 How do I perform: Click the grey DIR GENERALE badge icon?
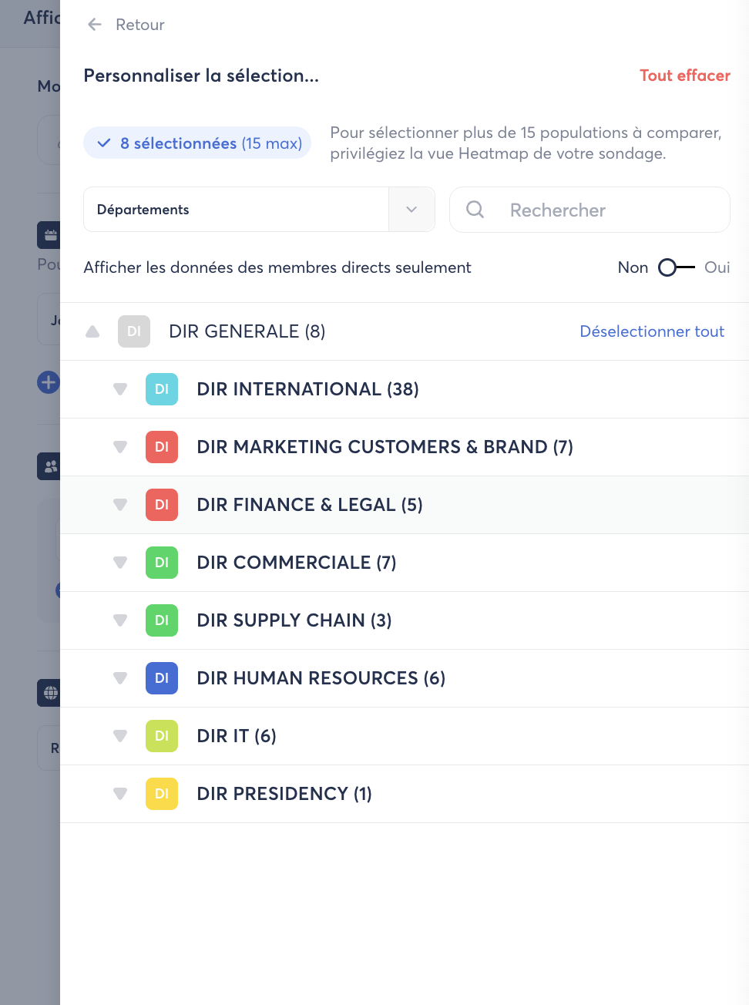click(134, 331)
